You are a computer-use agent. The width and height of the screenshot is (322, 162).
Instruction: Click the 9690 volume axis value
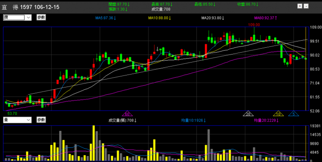pos(315,144)
